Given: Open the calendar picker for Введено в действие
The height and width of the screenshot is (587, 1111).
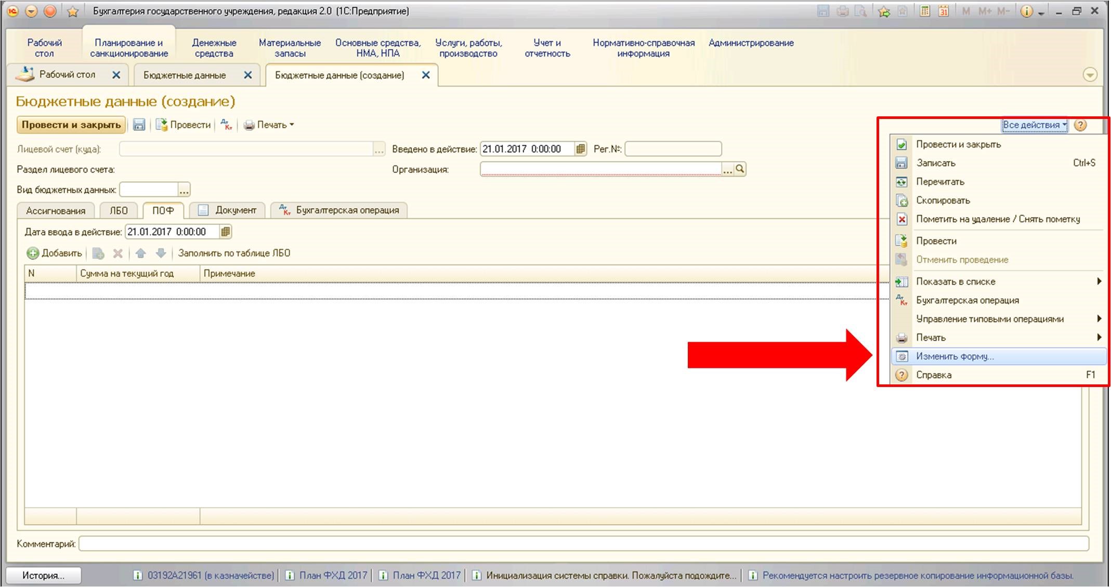Looking at the screenshot, I should (581, 149).
